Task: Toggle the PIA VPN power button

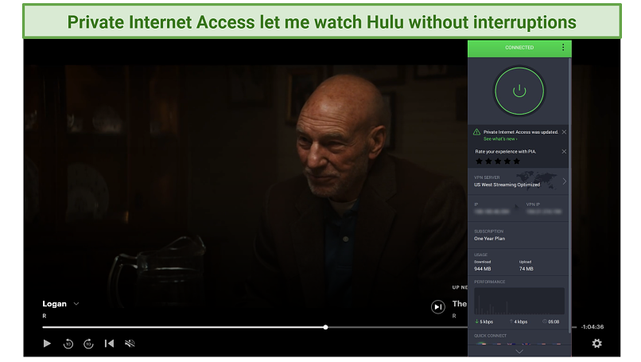Action: pos(519,91)
